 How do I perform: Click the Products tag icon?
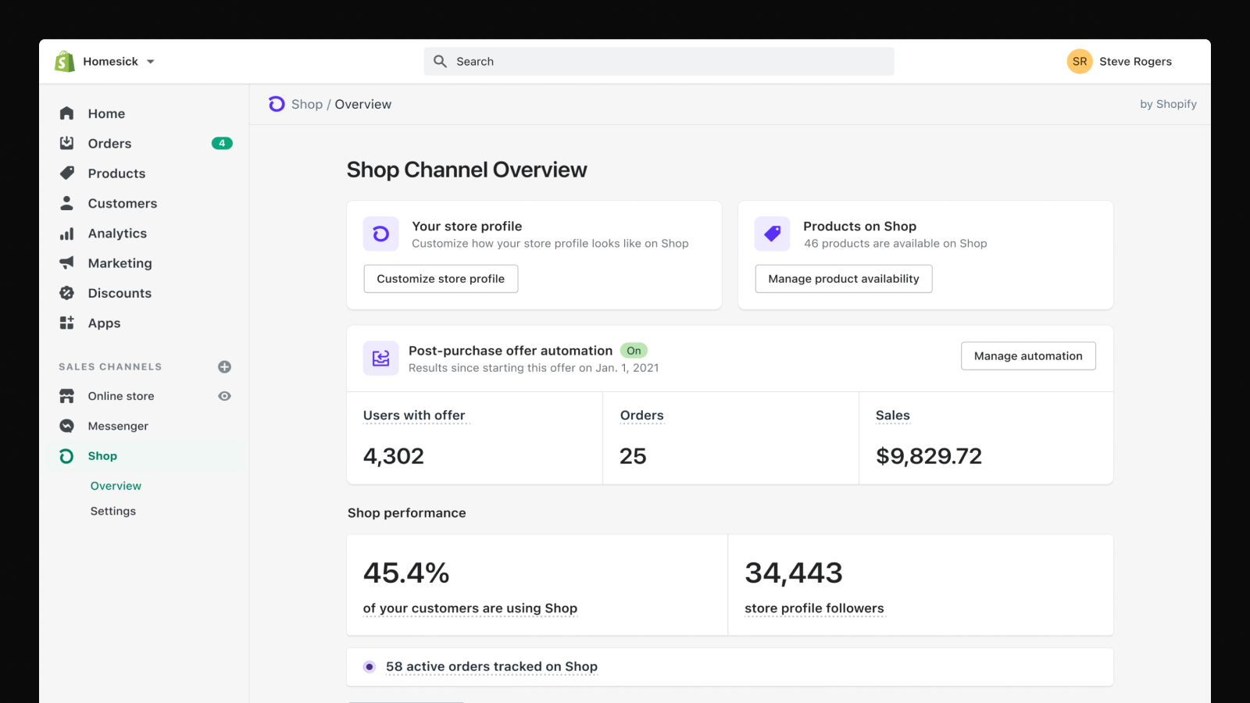tap(67, 173)
